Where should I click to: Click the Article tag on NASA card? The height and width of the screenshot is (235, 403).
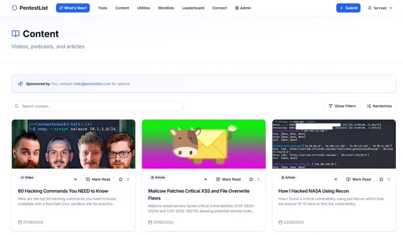(288, 178)
